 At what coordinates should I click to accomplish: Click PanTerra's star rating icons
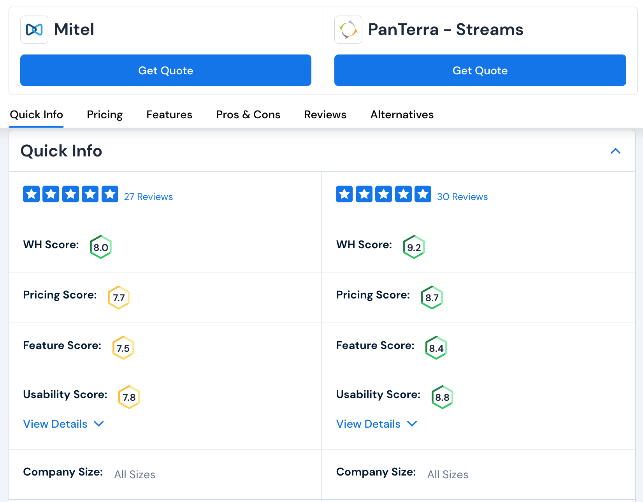[x=383, y=194]
